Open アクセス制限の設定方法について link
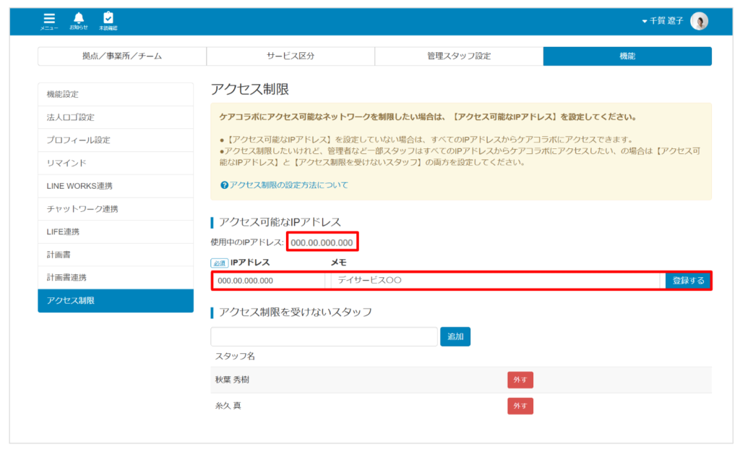The image size is (740, 450). click(289, 184)
